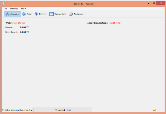Click the Litecoin icon in title bar
This screenshot has width=166, height=114.
(4, 4)
